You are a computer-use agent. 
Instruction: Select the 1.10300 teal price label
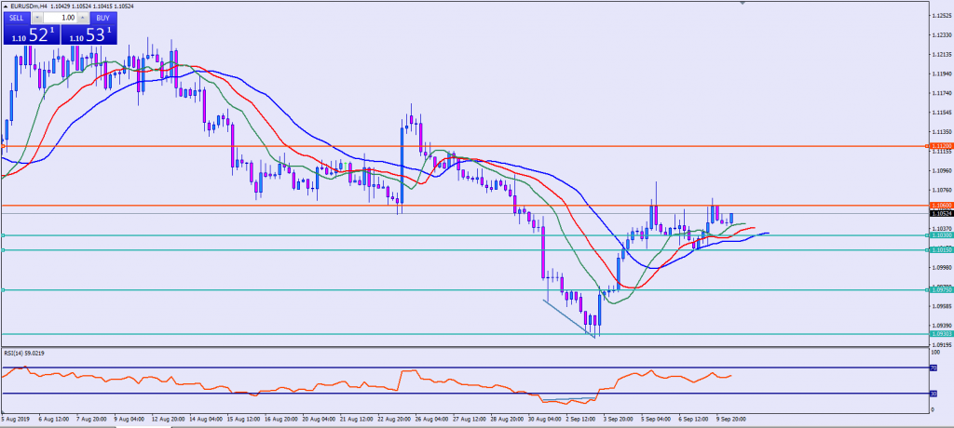(939, 235)
